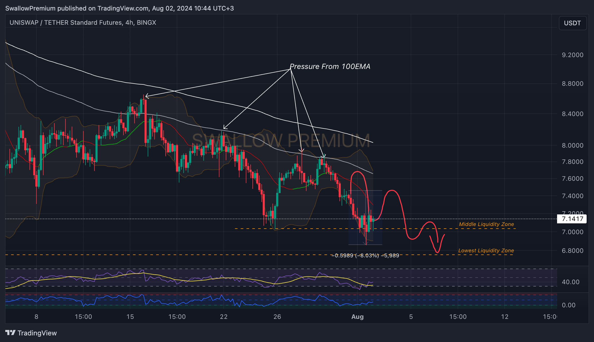Image resolution: width=594 pixels, height=342 pixels.
Task: Click the RSI pane 40.00 scale label
Action: [571, 282]
